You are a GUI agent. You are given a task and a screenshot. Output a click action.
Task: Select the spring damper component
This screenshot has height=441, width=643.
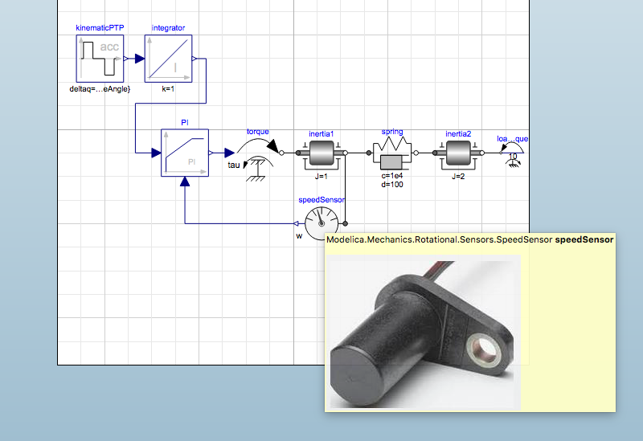tap(392, 153)
